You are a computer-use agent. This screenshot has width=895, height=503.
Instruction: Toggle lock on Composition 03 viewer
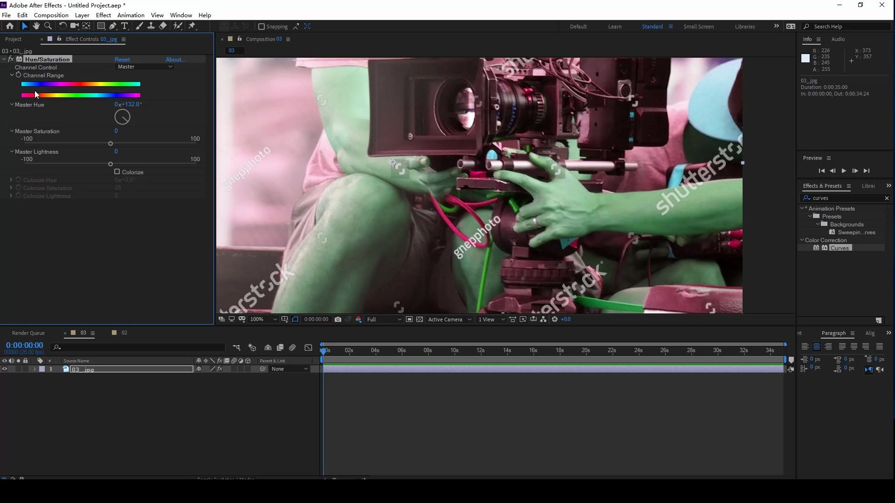tap(240, 39)
